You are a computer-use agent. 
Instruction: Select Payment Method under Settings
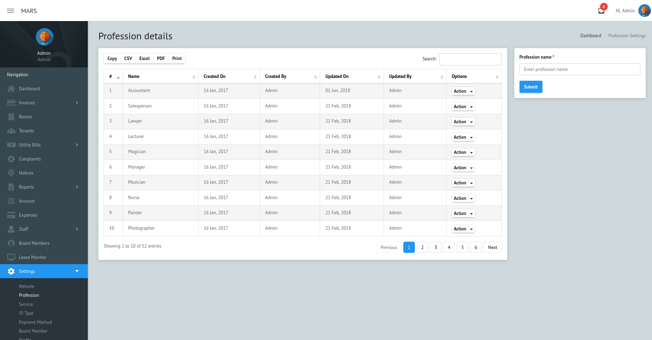[35, 322]
